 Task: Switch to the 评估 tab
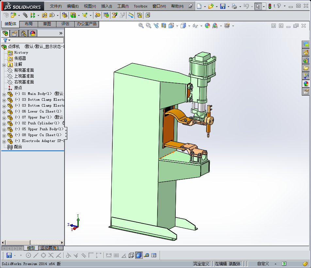click(65, 24)
